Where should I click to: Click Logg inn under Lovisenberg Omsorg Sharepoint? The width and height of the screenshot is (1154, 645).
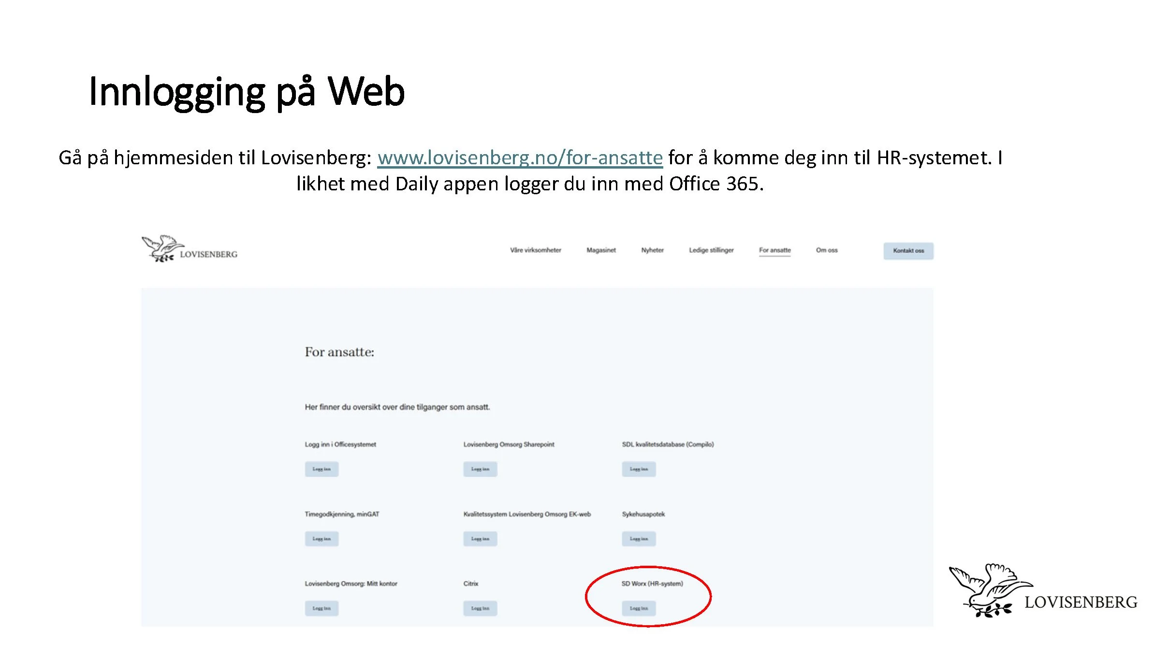480,469
